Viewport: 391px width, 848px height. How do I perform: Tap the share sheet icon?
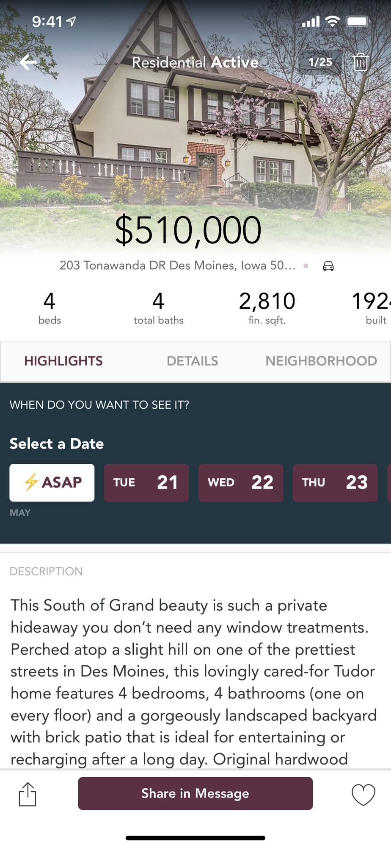pos(28,794)
